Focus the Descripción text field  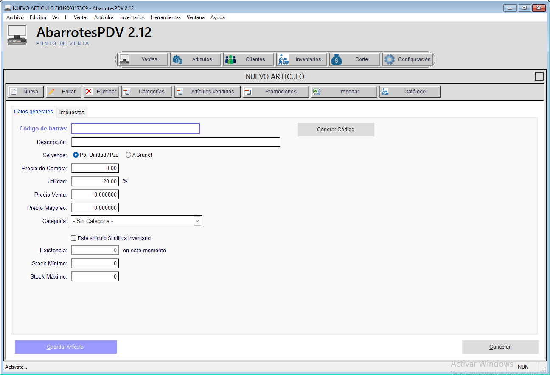click(176, 142)
